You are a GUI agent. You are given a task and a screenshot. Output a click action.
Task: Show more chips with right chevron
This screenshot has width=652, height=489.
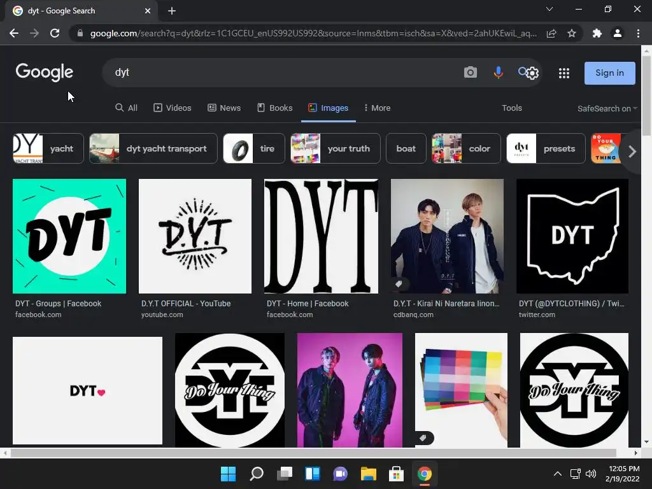pyautogui.click(x=632, y=152)
